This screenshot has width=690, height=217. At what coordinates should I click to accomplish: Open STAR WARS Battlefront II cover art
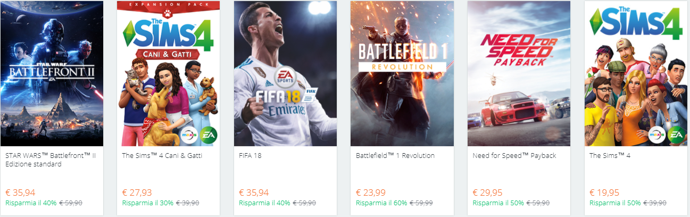coord(52,73)
